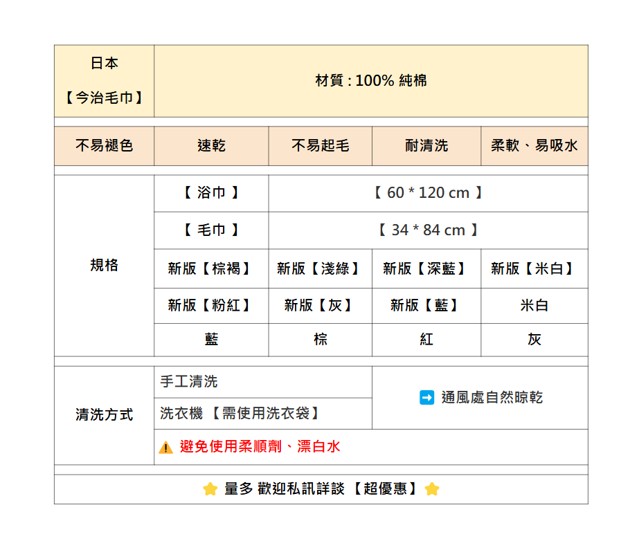Select the 新版【深藍】 color cell

tap(426, 268)
